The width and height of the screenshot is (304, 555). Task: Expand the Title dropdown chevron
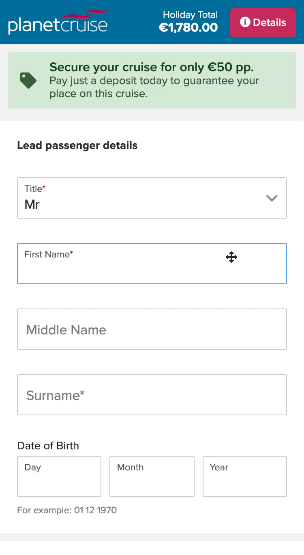pos(271,198)
